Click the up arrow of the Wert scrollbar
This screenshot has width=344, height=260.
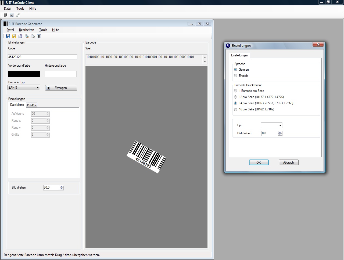[205, 57]
